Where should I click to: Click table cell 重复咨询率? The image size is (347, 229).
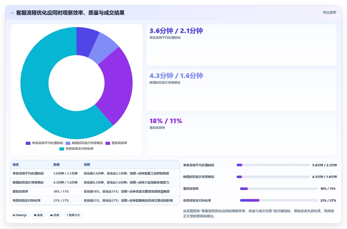tap(20, 192)
